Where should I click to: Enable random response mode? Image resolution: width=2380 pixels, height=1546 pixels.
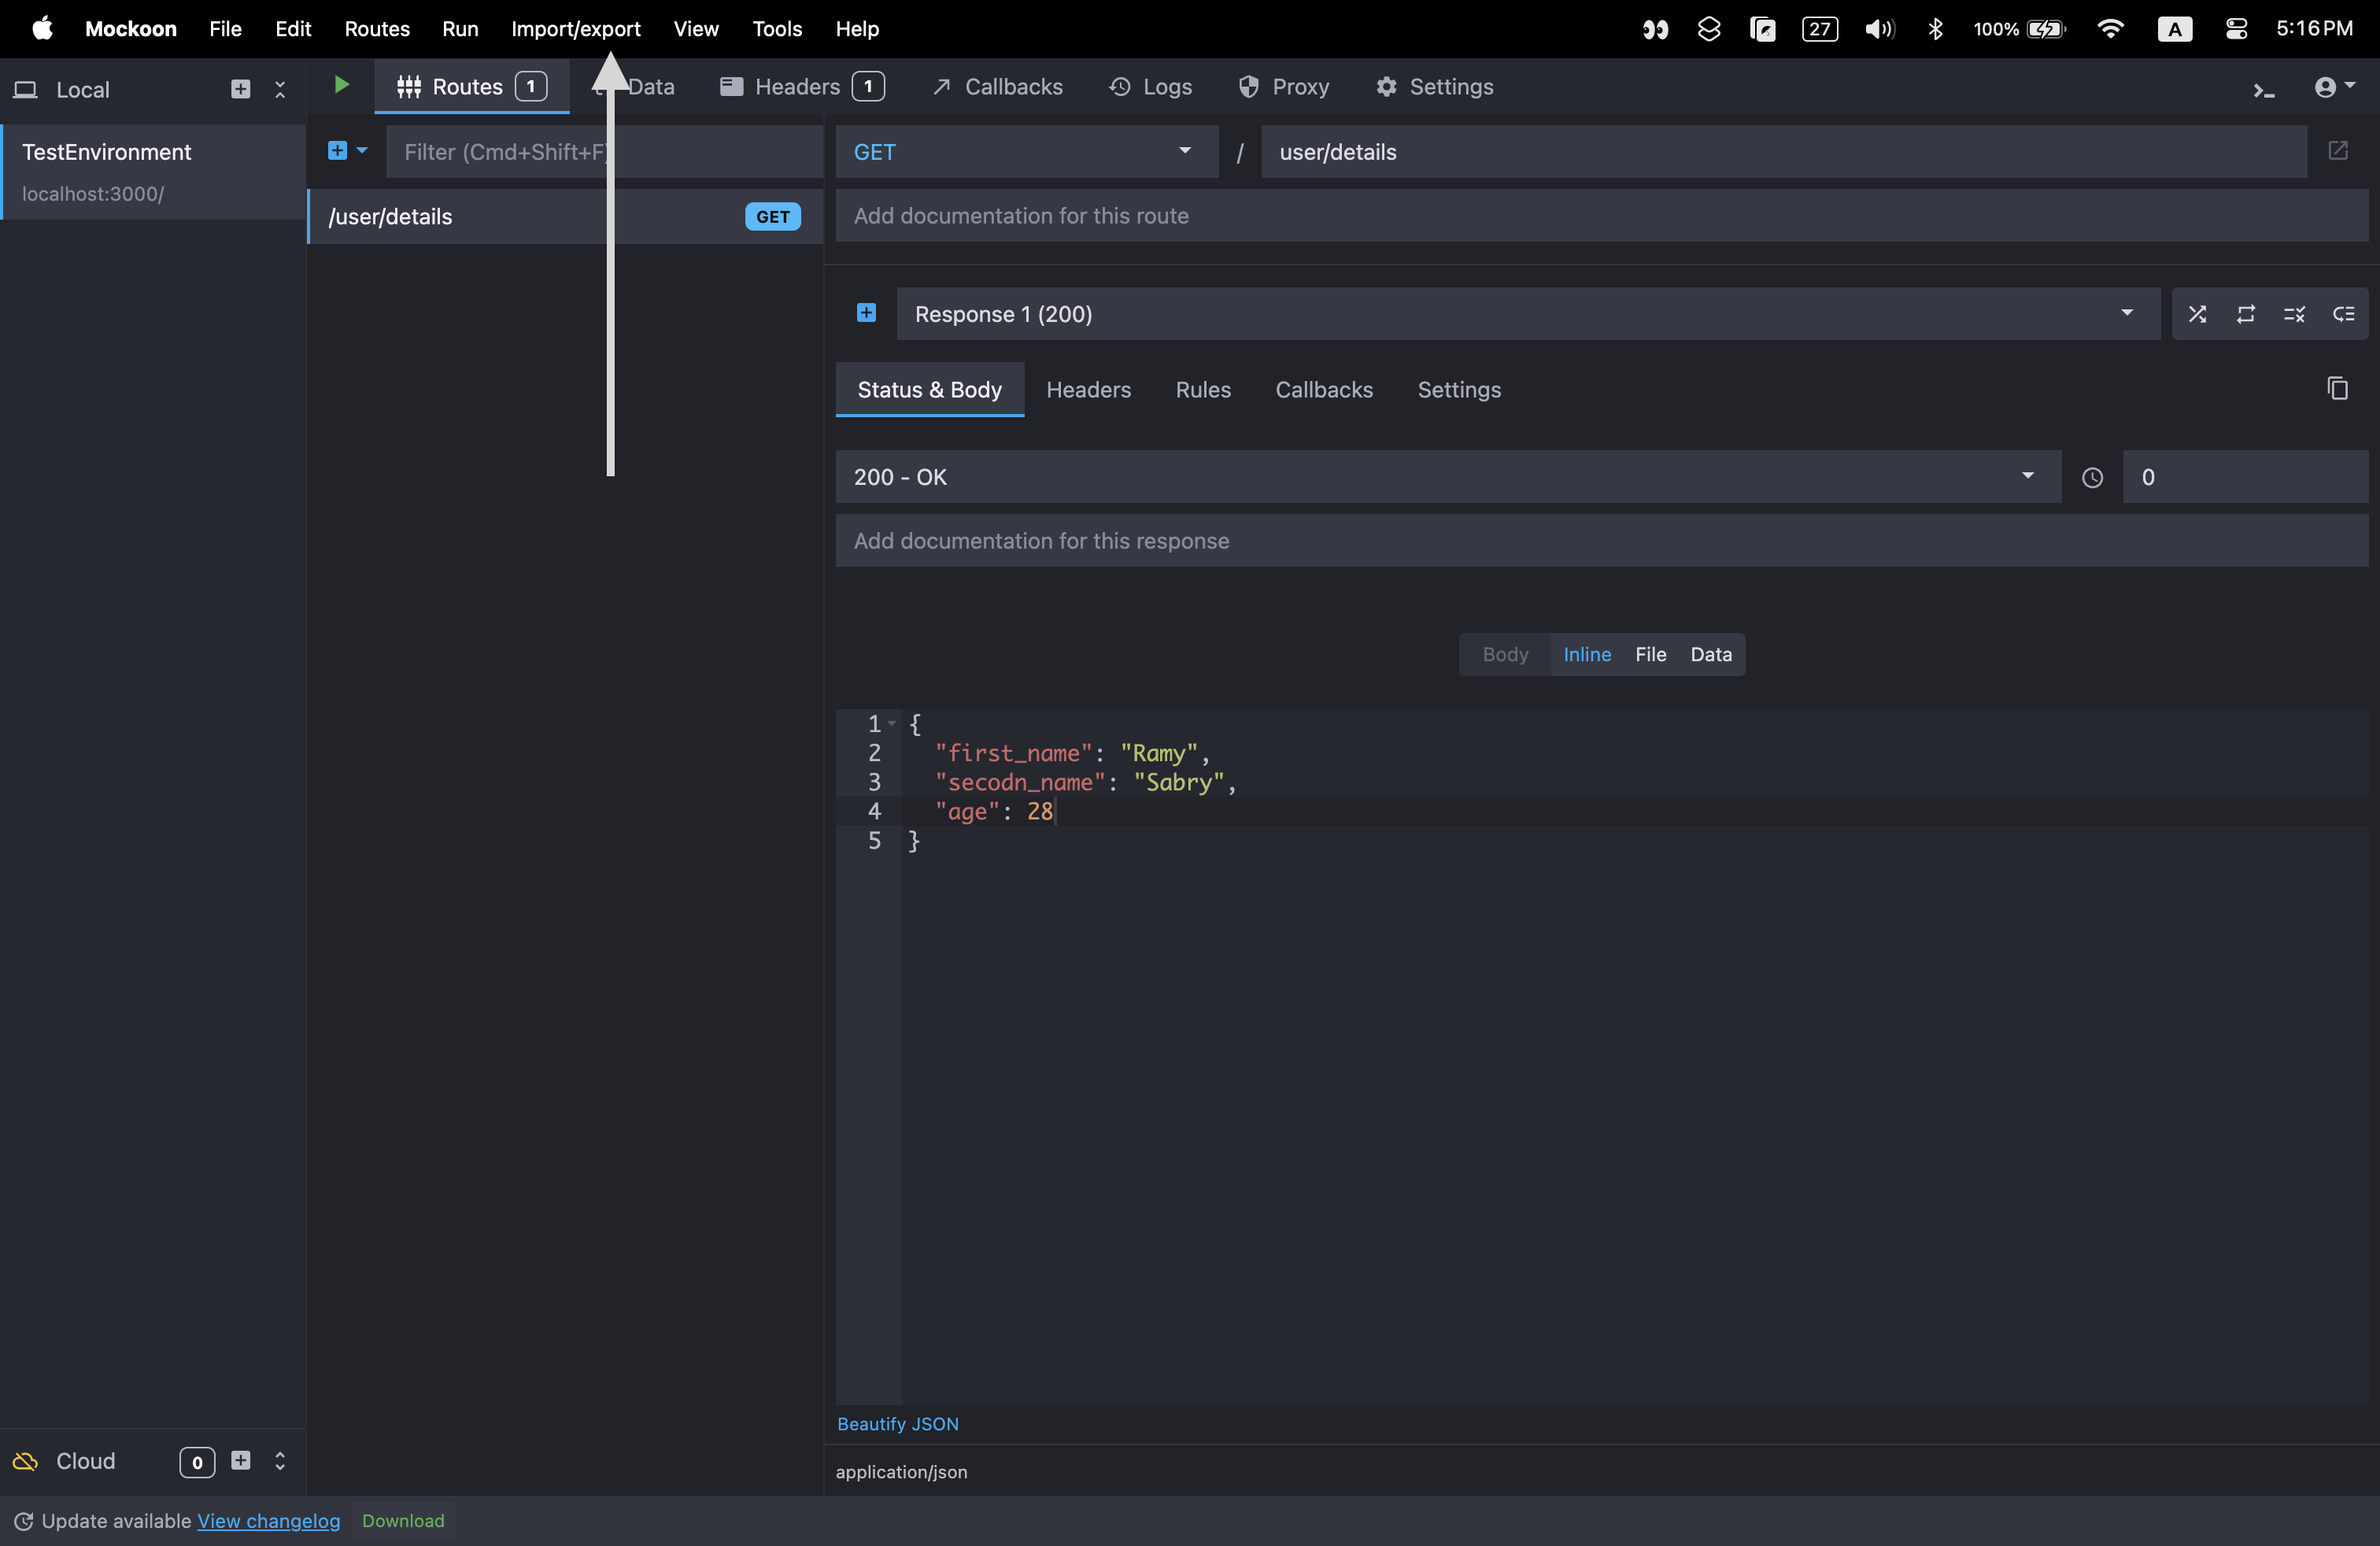click(x=2196, y=314)
